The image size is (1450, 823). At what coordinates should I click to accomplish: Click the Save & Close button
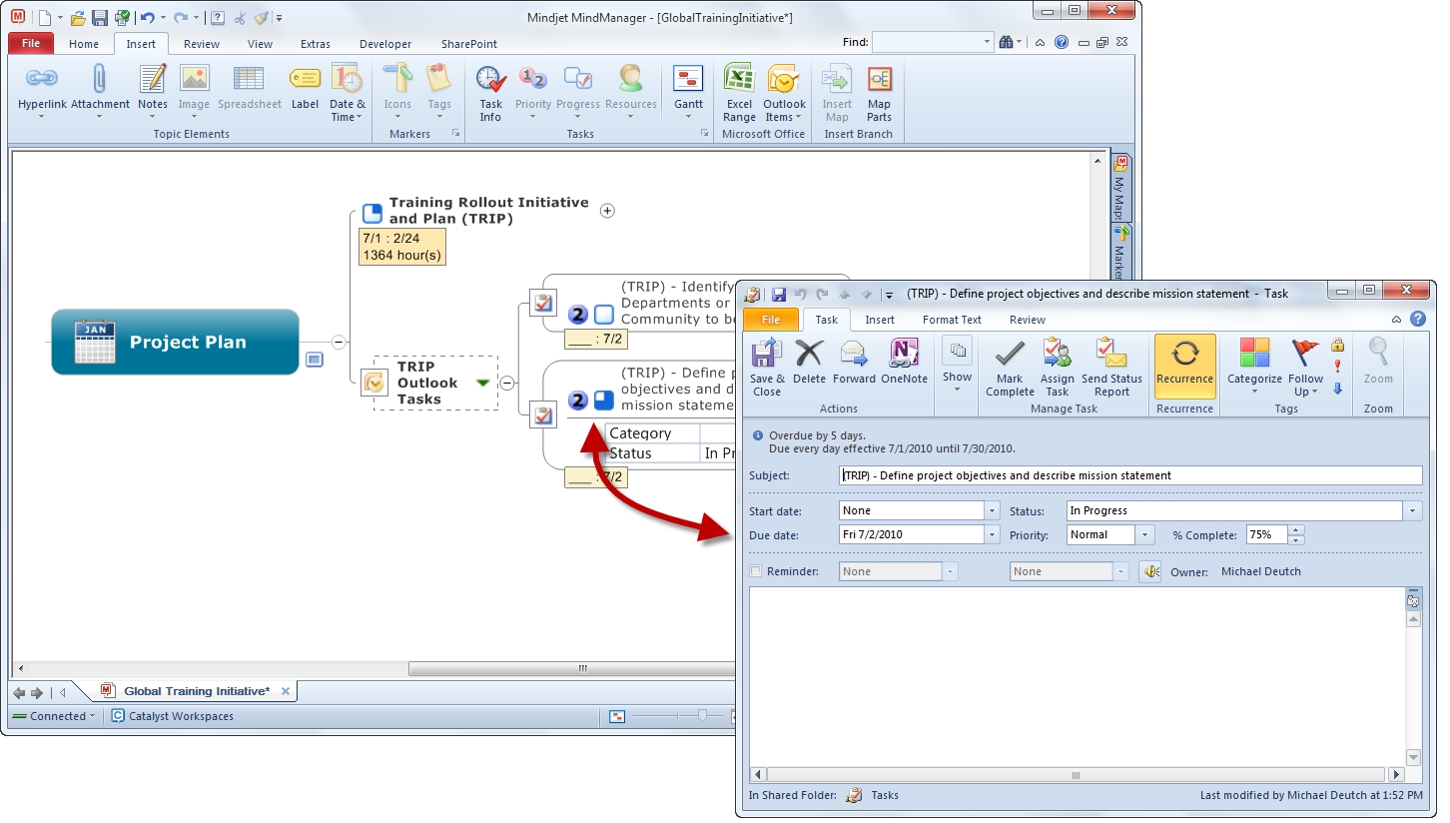[x=767, y=366]
